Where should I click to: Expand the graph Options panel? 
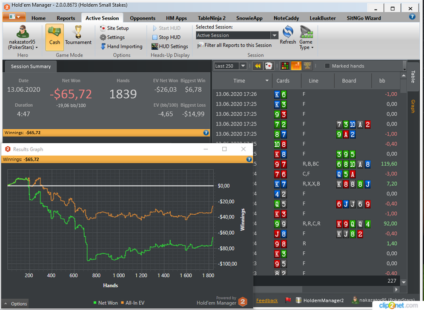pos(16,304)
